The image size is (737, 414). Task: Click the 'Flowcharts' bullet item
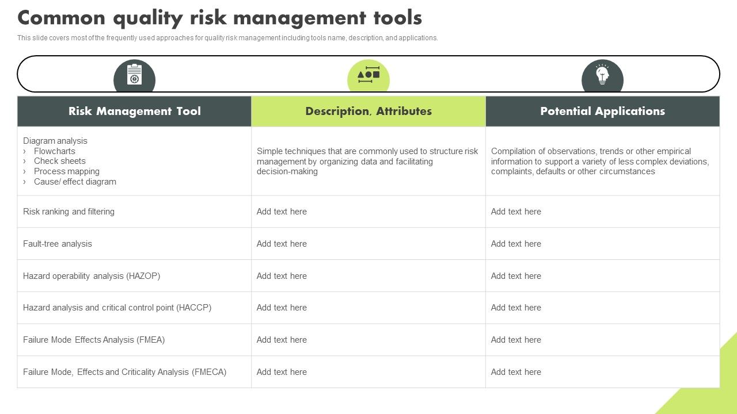pyautogui.click(x=55, y=151)
